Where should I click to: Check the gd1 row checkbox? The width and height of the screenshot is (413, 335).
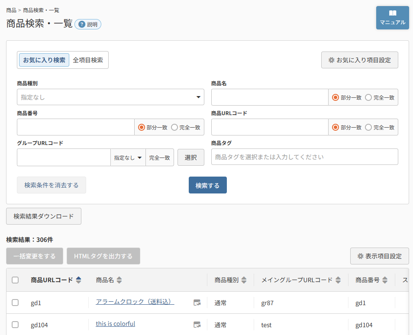[x=15, y=303]
